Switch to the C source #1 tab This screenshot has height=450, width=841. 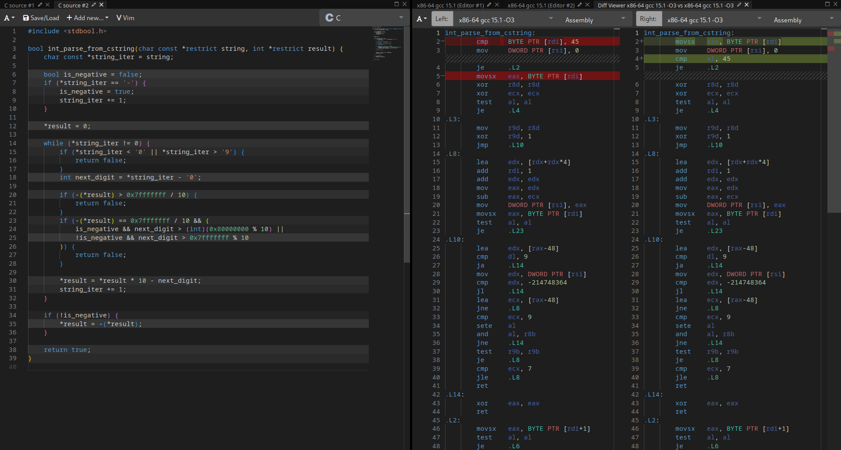(x=19, y=5)
